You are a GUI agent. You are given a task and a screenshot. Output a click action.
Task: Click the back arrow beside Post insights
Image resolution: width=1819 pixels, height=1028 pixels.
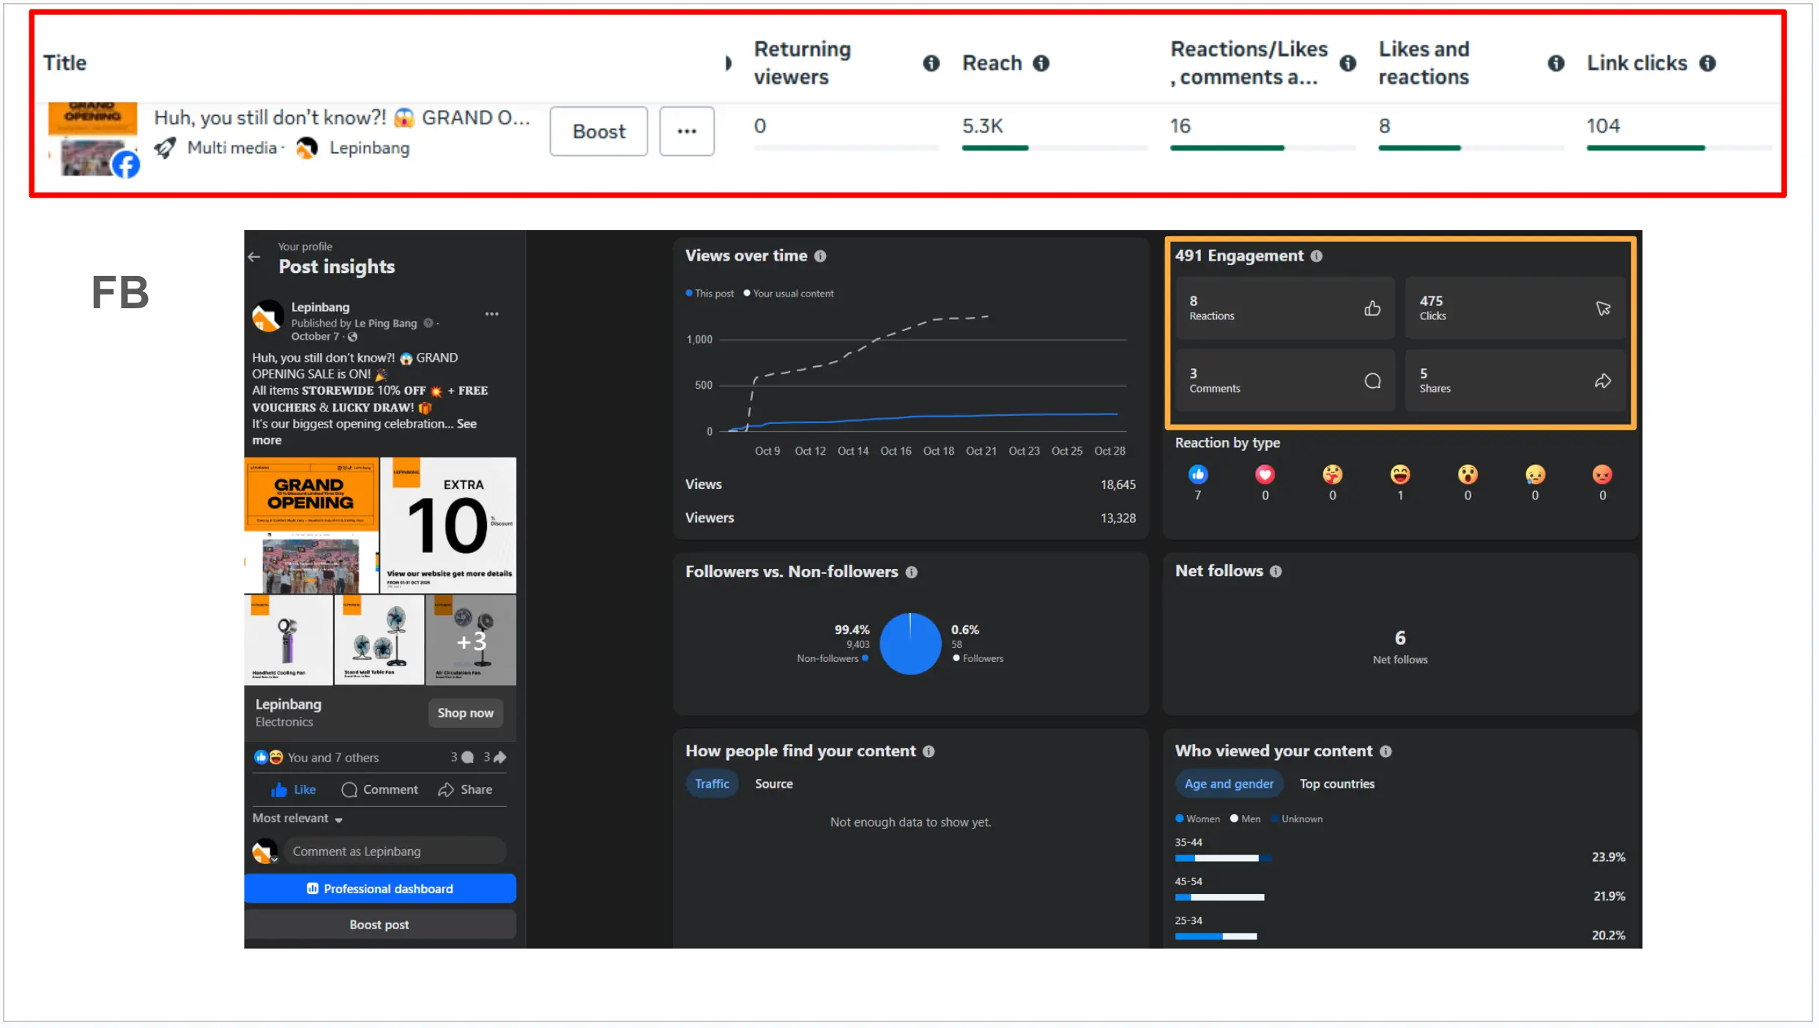pos(254,257)
